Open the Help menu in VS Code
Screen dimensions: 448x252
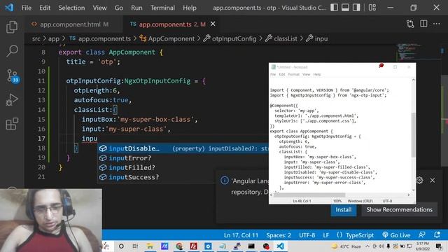190,8
